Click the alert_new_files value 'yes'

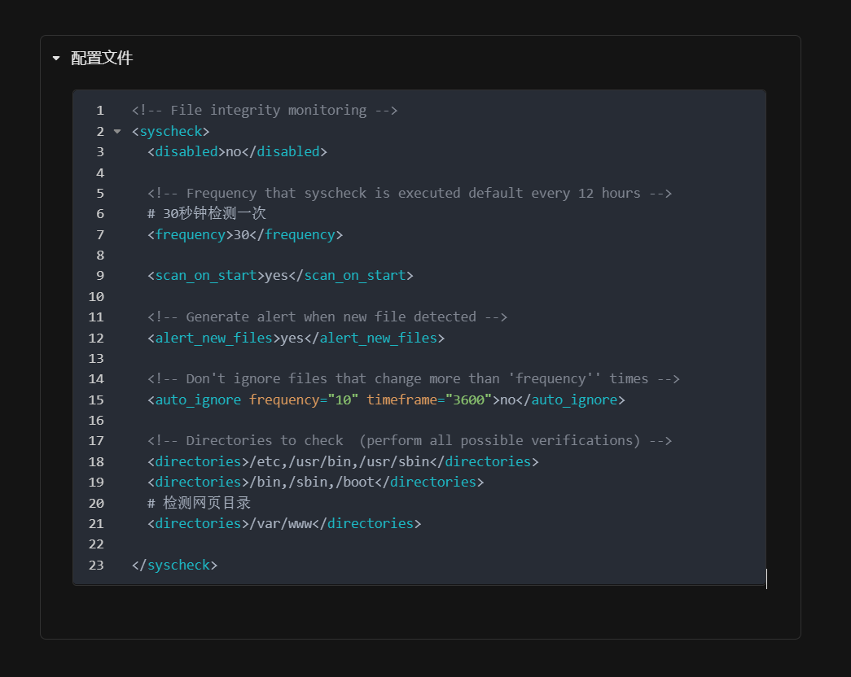292,338
